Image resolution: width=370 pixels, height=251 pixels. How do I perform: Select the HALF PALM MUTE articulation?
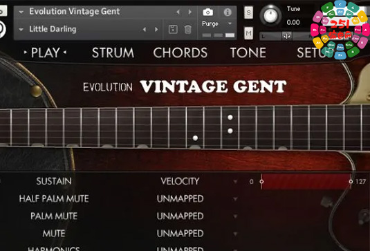(x=54, y=198)
